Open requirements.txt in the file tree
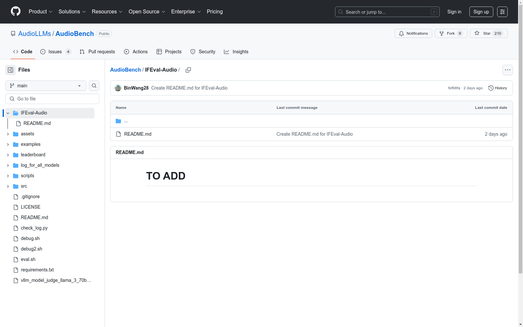The image size is (523, 327). click(37, 270)
